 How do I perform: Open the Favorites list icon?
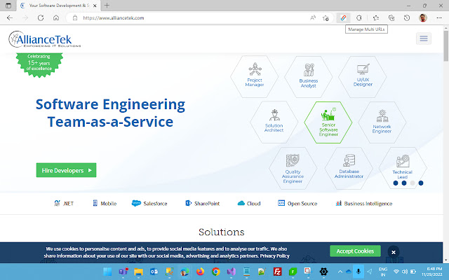pos(376,18)
